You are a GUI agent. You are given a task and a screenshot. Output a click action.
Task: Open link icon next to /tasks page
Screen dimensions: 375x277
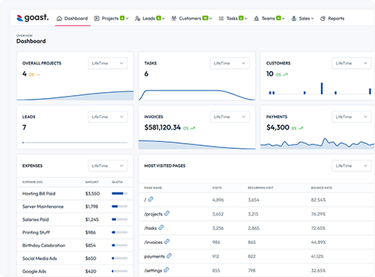[161, 228]
